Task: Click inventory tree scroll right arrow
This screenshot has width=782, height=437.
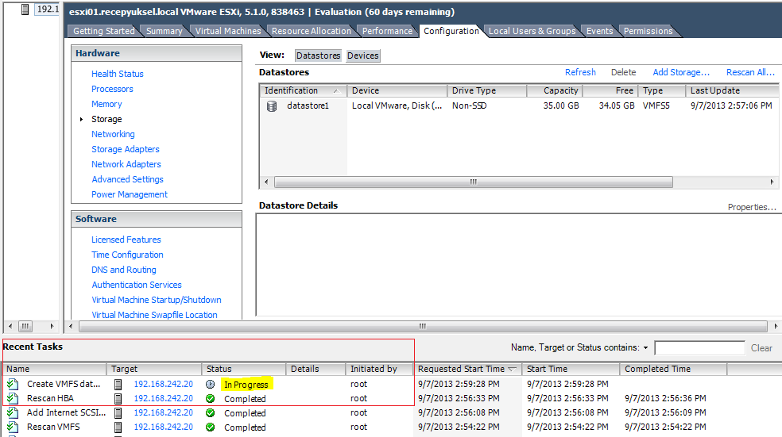Action: pyautogui.click(x=52, y=327)
